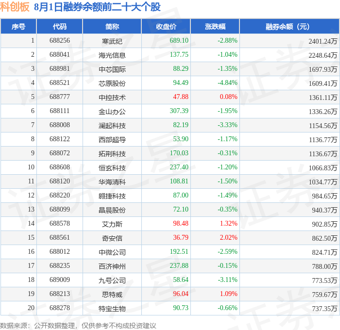The height and width of the screenshot is (330, 340).
Task: Select the stock name 翱捷科技
Action: coord(112,196)
